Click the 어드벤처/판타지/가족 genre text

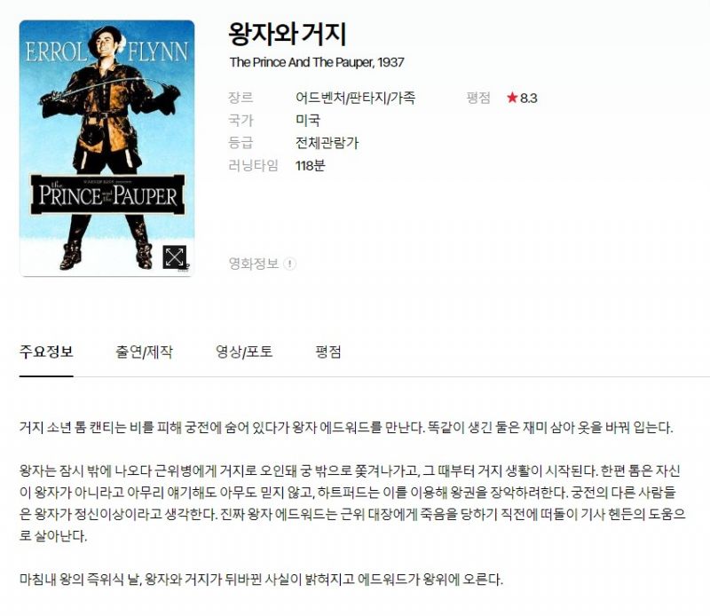pos(356,98)
